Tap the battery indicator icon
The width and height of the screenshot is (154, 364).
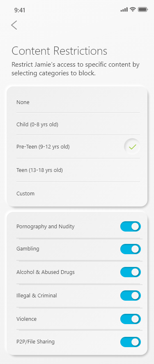tap(143, 9)
